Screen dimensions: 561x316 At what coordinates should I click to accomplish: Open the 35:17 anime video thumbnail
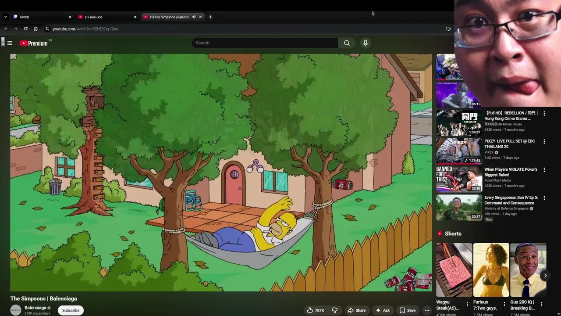click(x=458, y=95)
